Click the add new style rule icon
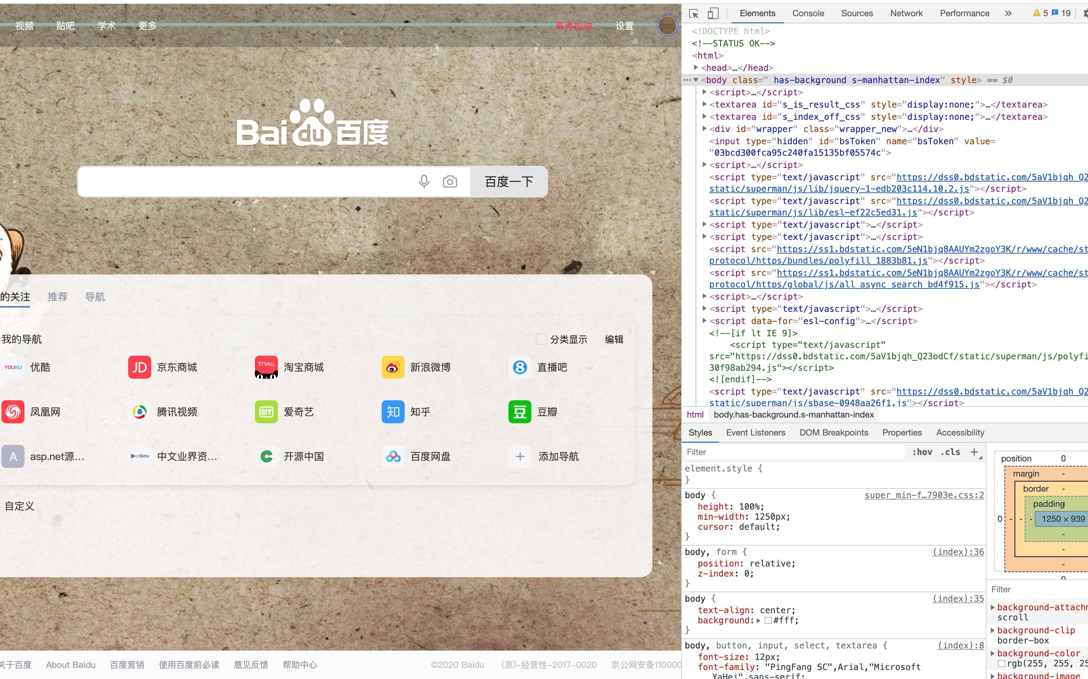Screen dimensions: 1088x679 coord(976,451)
